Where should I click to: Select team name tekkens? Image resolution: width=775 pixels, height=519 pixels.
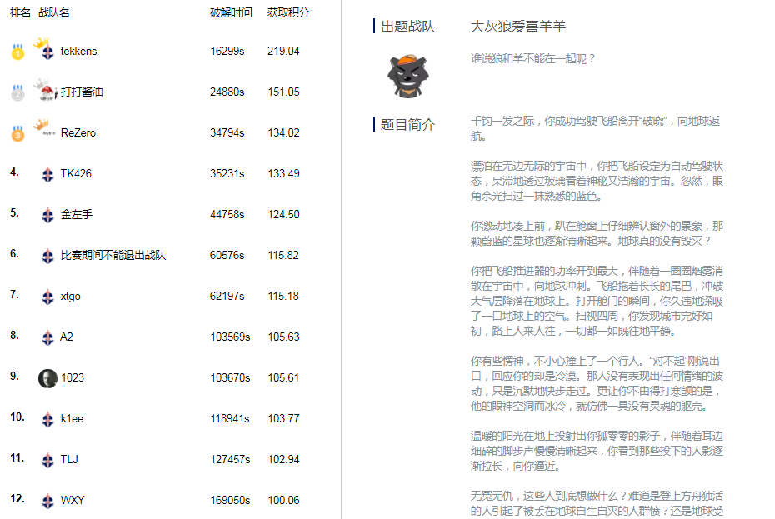(x=78, y=52)
